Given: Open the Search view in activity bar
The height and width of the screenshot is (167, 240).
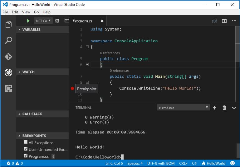Looking at the screenshot, I should tap(8, 40).
